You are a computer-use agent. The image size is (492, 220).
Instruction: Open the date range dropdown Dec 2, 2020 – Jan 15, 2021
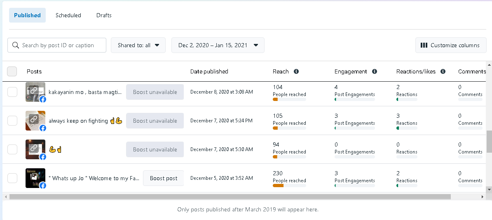tap(218, 45)
